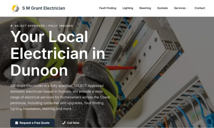Click the Your Local Electrician in Dunoon headline
Screen dimensions: 214x128
point(58,53)
